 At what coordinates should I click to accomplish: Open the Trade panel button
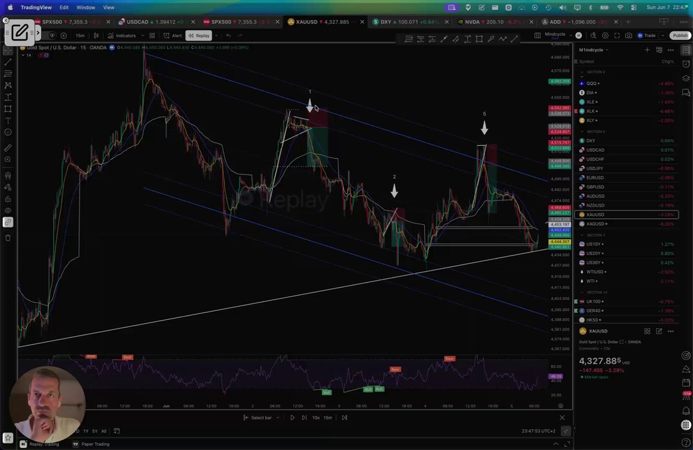647,36
